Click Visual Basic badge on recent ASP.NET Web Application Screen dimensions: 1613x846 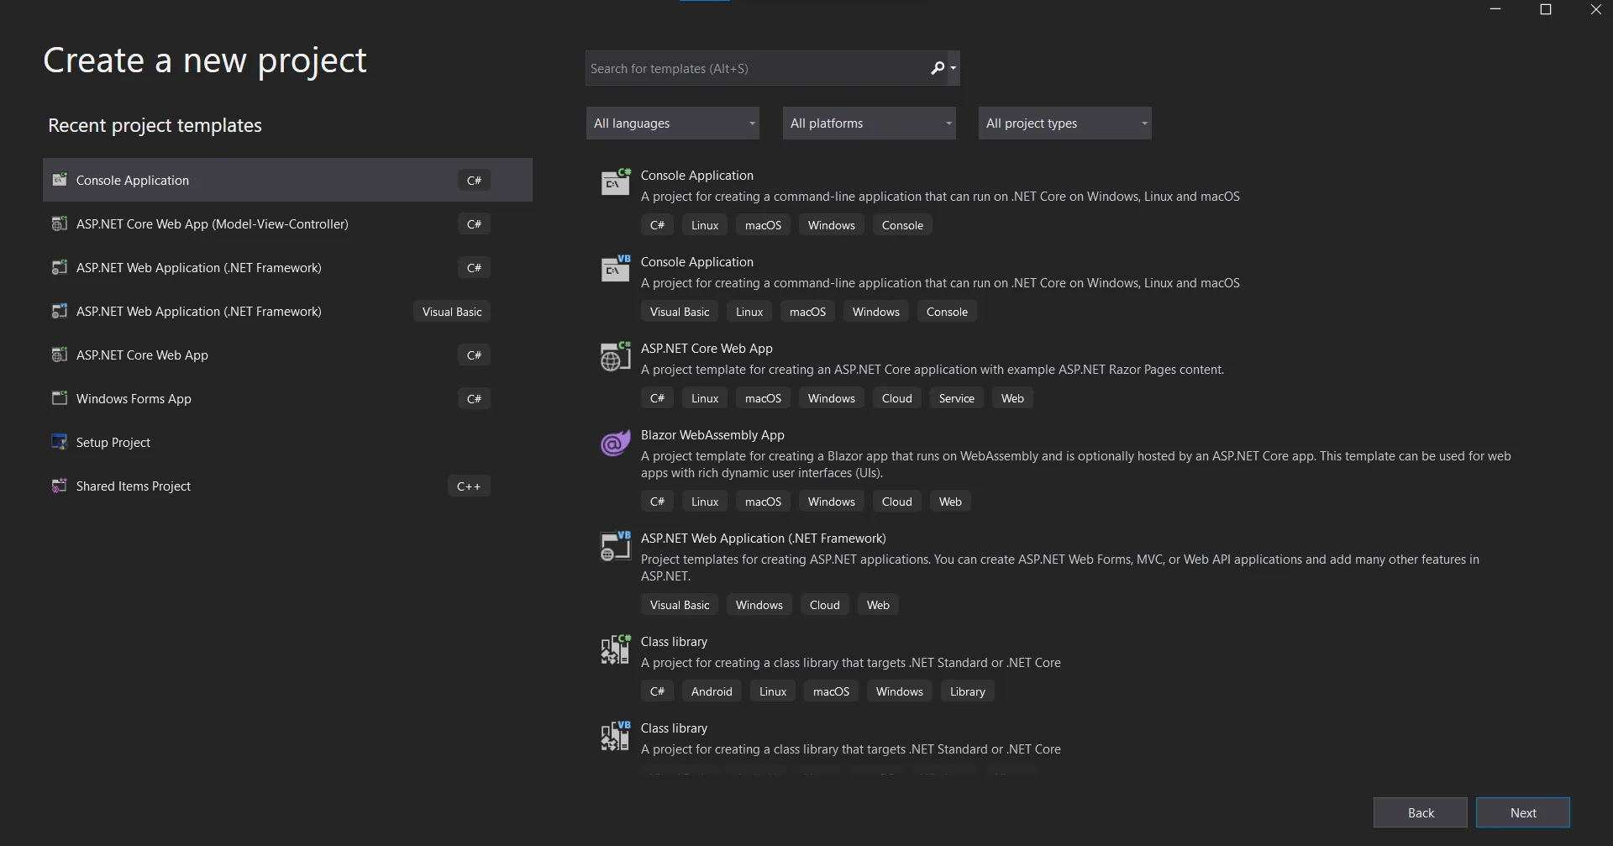452,311
